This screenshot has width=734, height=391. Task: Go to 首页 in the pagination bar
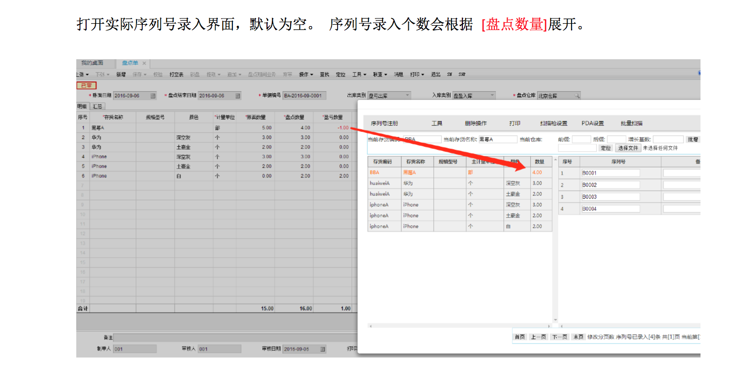point(520,337)
